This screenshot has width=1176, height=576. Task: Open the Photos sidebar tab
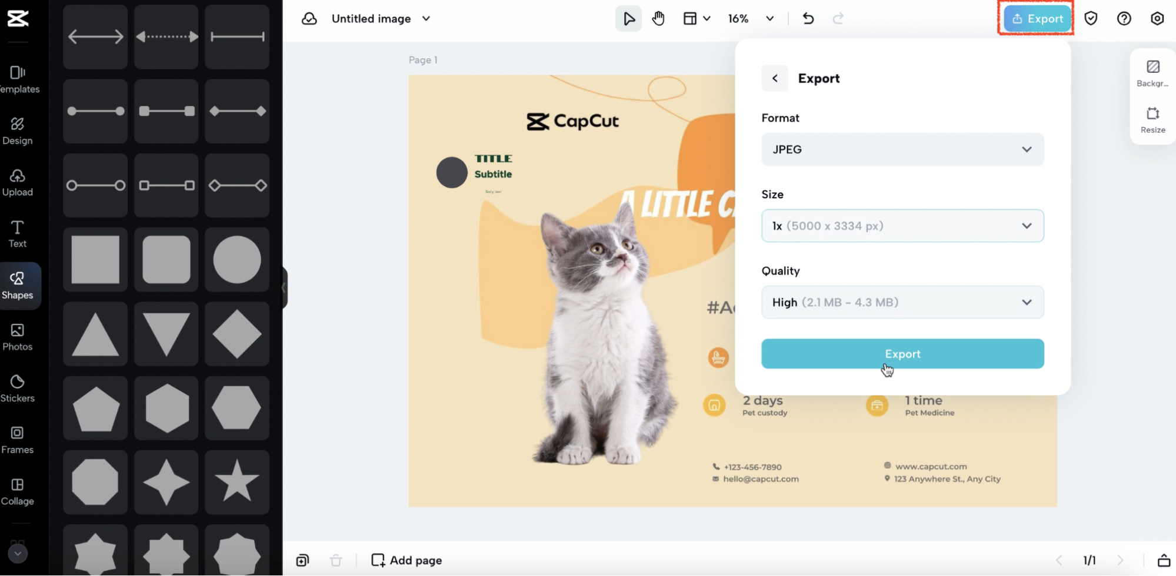(x=18, y=337)
